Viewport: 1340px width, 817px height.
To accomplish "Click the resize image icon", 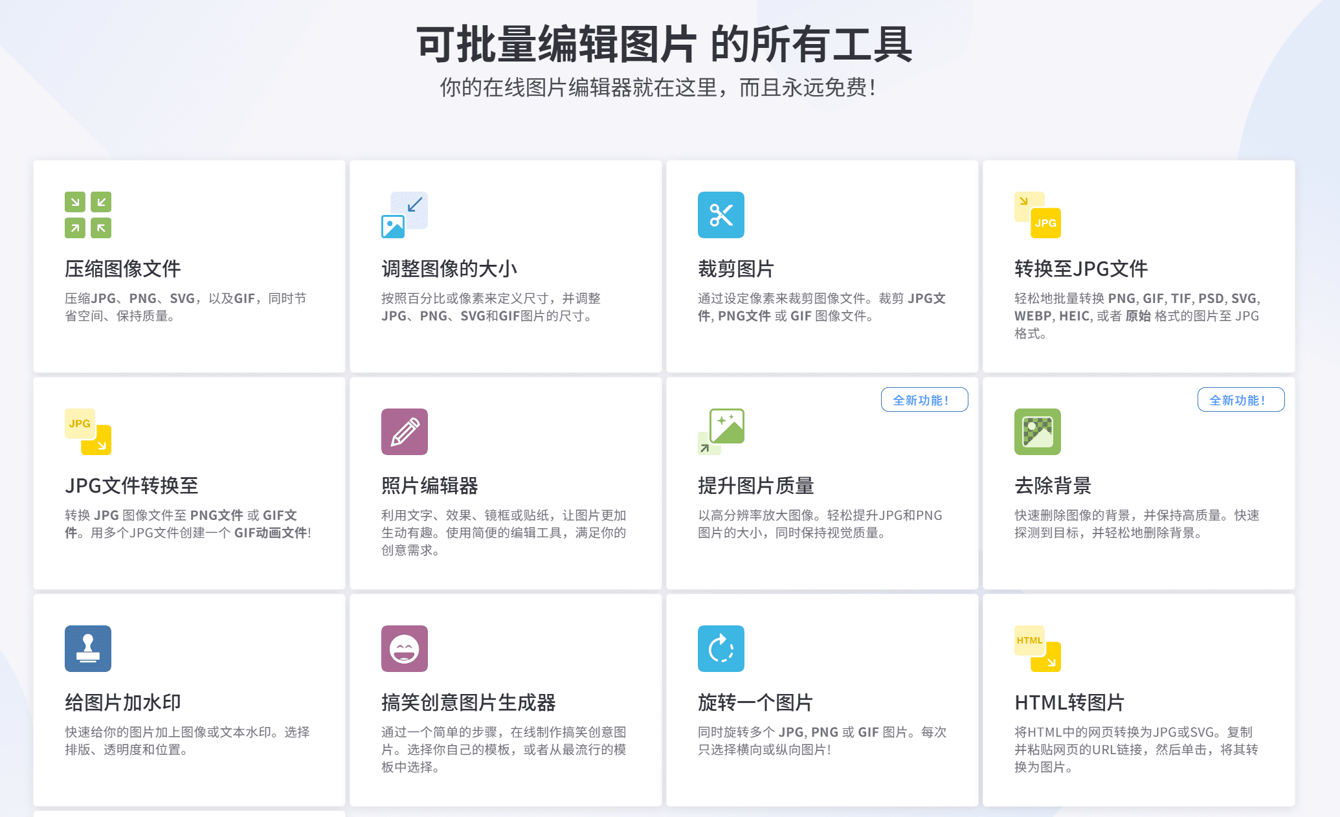I will [x=405, y=215].
